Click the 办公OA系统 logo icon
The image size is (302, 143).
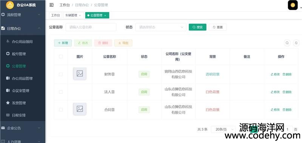point(10,5)
